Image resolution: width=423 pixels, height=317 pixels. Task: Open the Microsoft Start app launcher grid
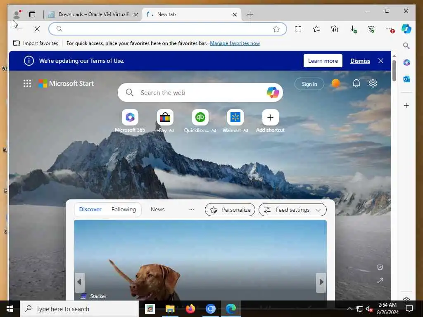pyautogui.click(x=27, y=83)
